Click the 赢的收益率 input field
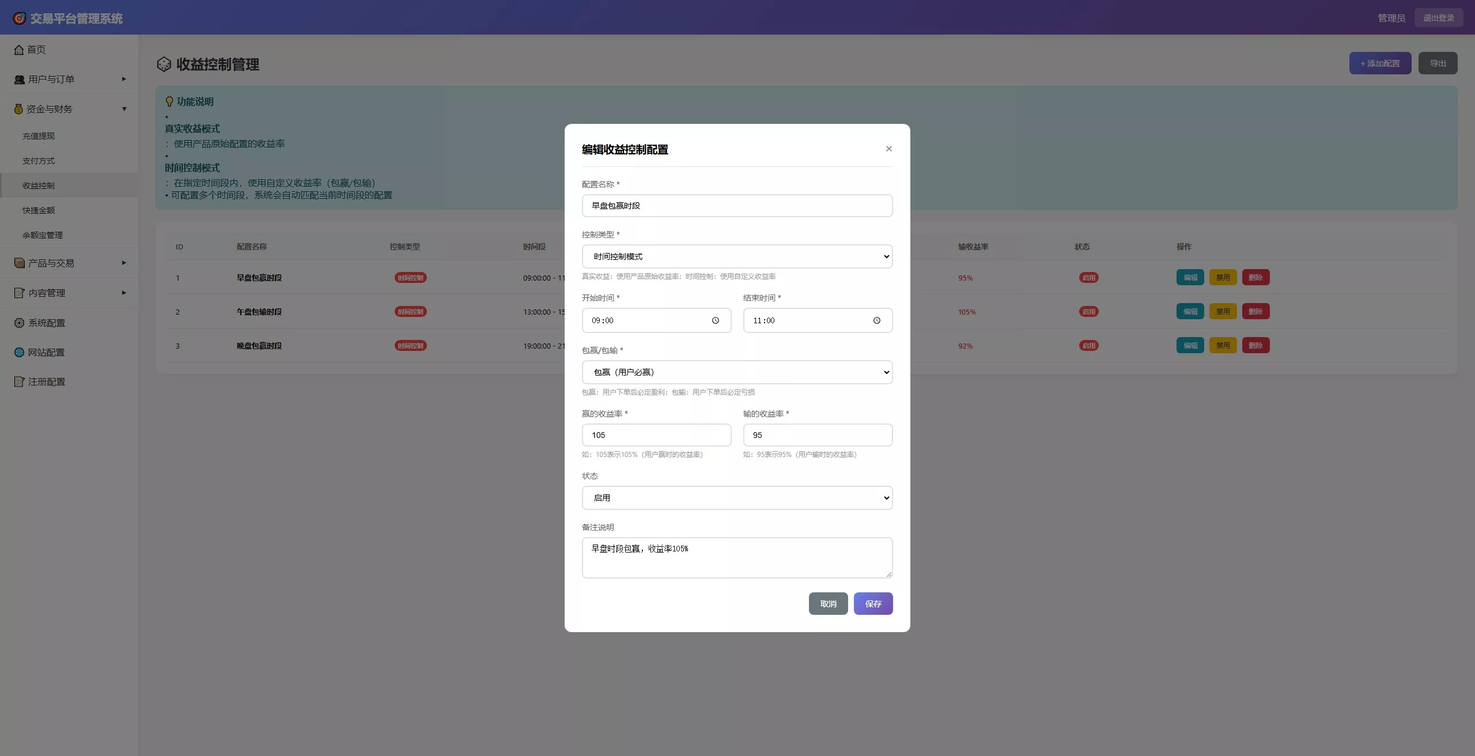1475x756 pixels. click(656, 435)
